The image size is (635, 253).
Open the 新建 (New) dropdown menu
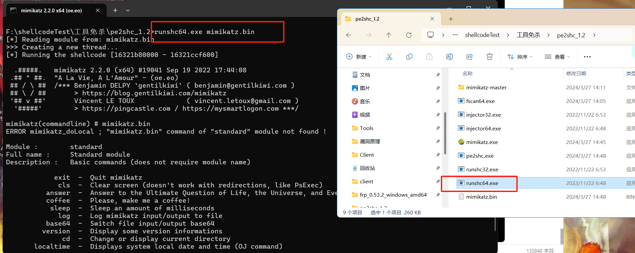pyautogui.click(x=359, y=57)
